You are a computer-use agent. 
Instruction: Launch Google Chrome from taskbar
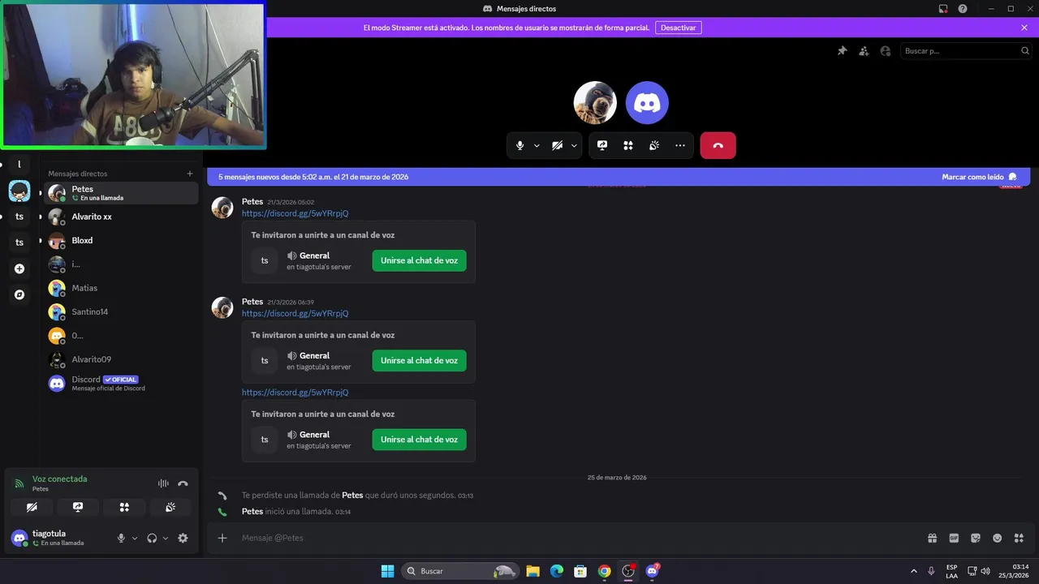pyautogui.click(x=604, y=571)
